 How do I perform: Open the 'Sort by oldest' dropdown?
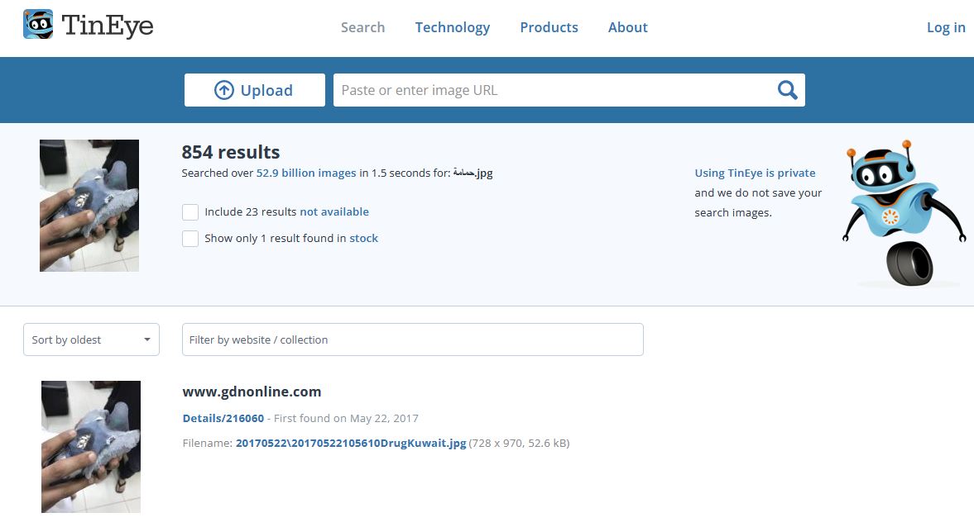91,339
